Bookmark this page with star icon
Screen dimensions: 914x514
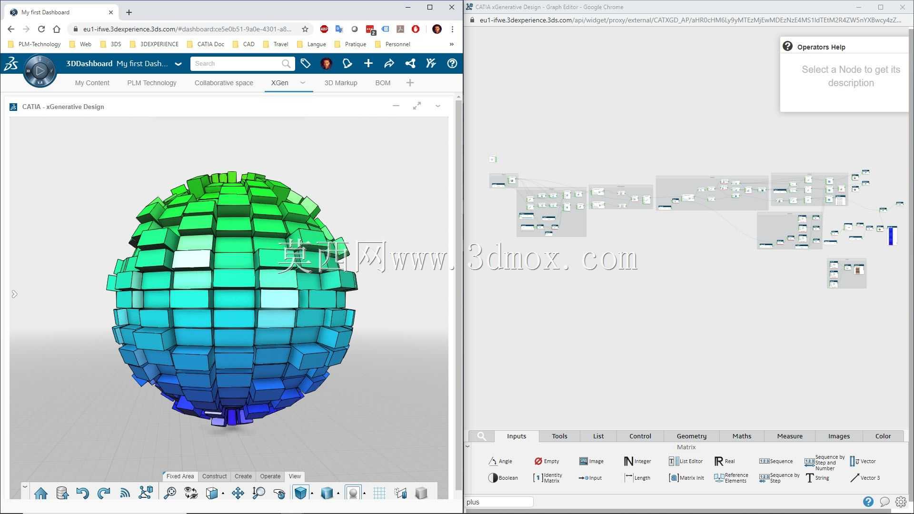305,29
